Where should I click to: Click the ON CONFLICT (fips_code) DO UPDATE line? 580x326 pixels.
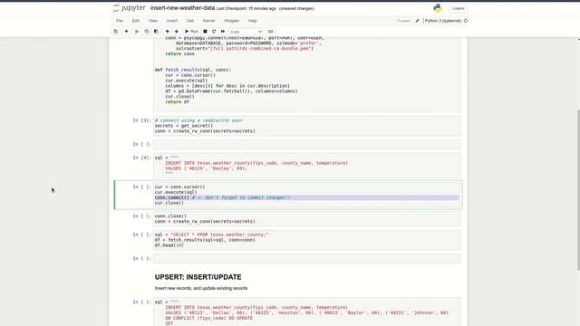pos(209,318)
